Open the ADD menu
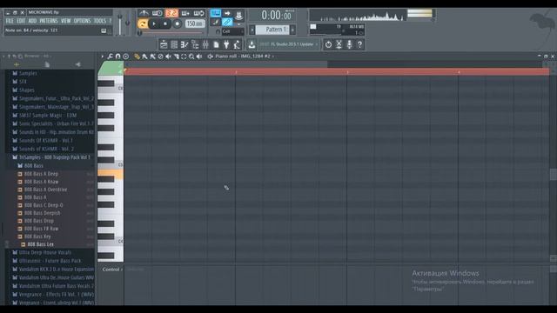Image resolution: width=557 pixels, height=313 pixels. tap(32, 21)
